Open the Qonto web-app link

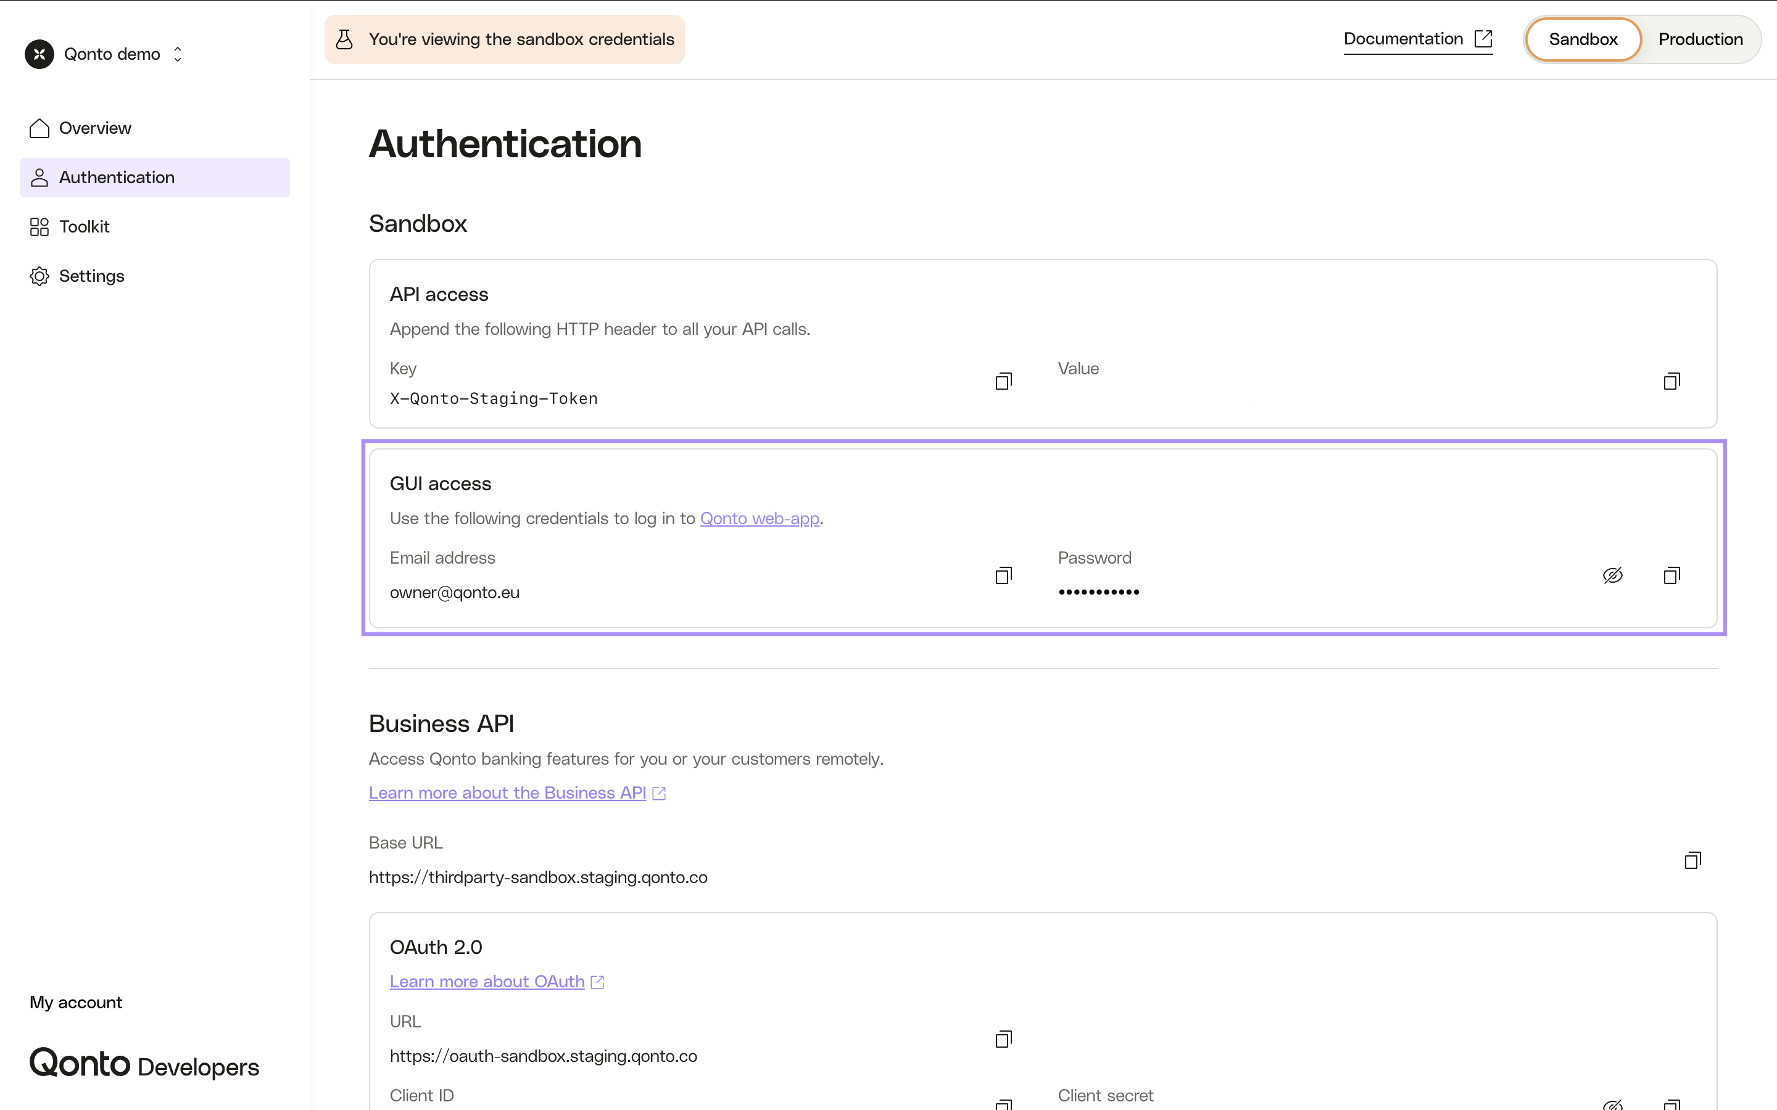tap(760, 518)
